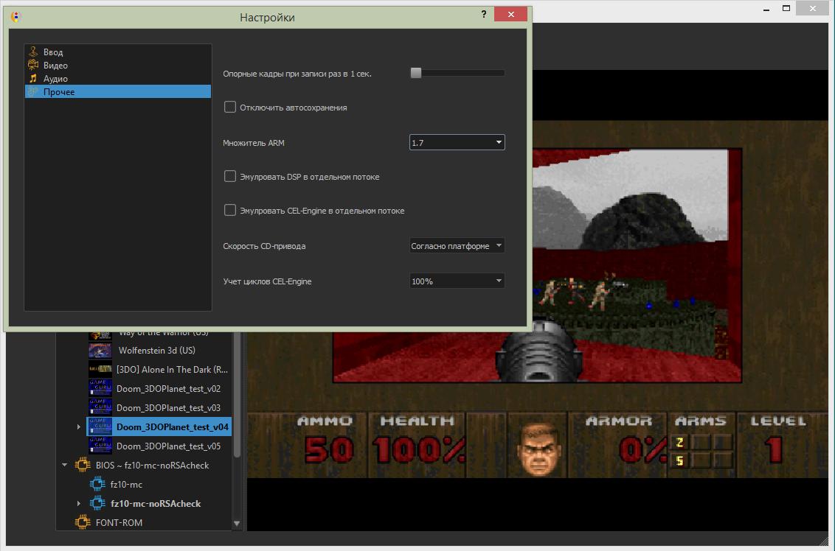Close the Настройки dialog
Viewport: 835px width, 551px height.
(x=510, y=14)
